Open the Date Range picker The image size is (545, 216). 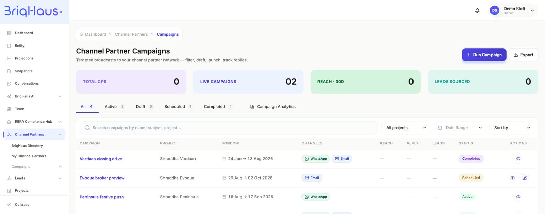point(460,128)
